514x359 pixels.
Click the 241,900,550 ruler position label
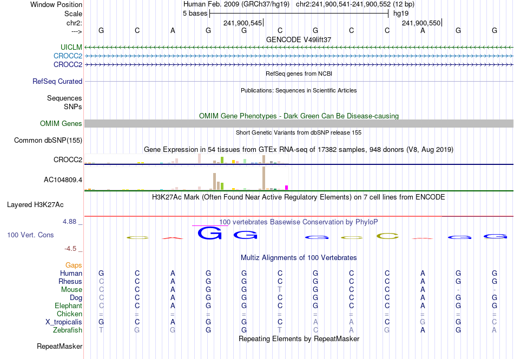pyautogui.click(x=421, y=23)
